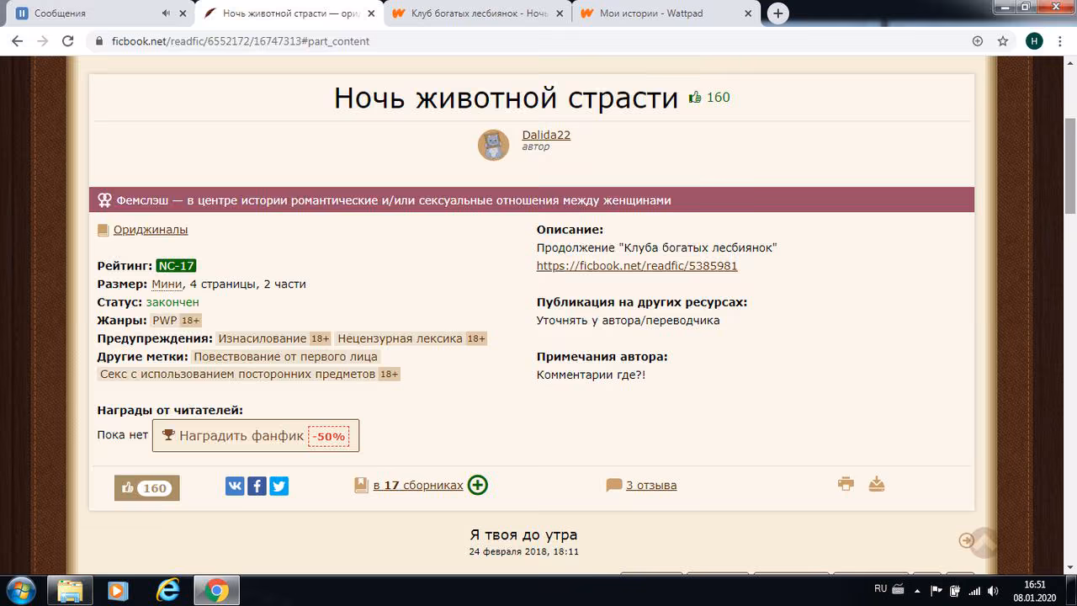
Task: Click the chapter title Я твоя до утра
Action: [x=523, y=535]
